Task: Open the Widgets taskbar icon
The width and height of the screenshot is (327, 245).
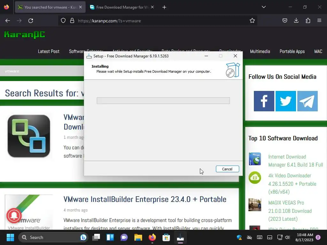Action: tap(110, 237)
